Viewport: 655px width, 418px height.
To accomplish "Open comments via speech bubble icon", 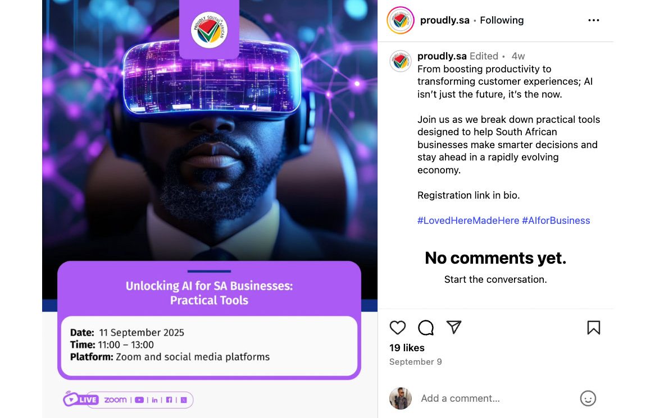I will click(x=426, y=328).
